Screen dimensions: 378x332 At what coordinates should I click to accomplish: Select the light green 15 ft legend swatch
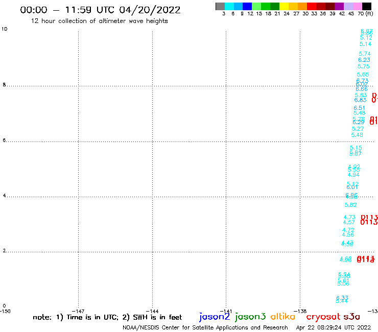coord(256,6)
